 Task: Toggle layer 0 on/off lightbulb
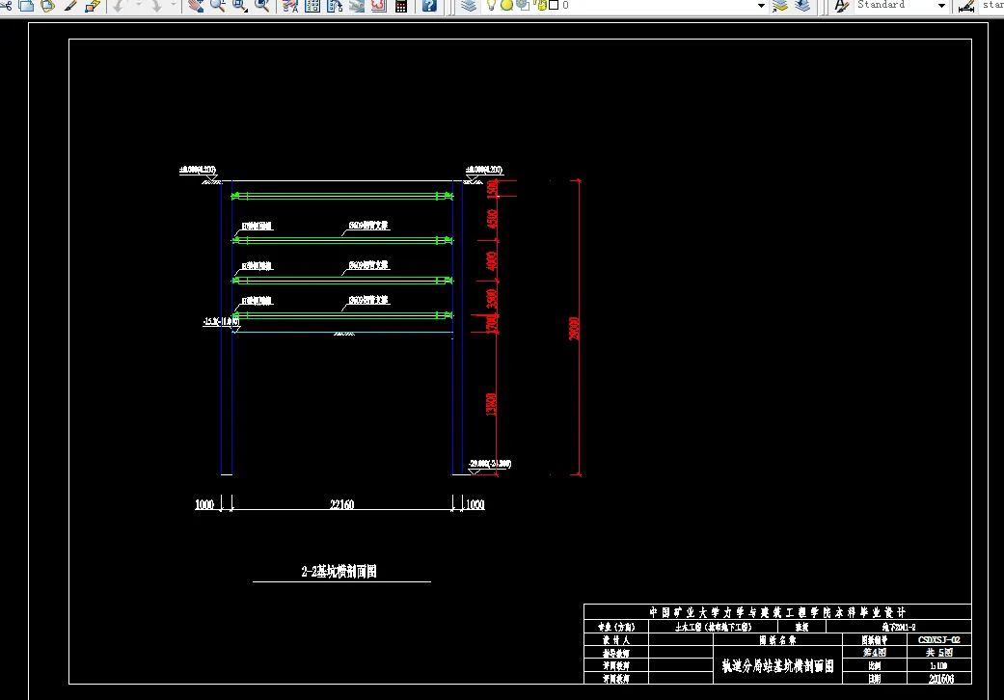coord(491,5)
